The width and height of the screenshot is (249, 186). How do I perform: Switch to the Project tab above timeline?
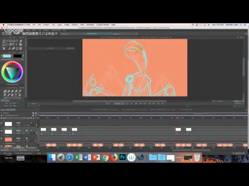tap(3, 110)
